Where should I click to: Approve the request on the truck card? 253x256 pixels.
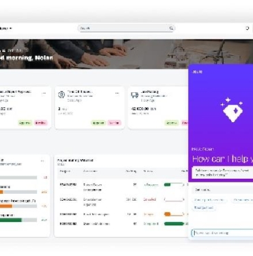pyautogui.click(x=172, y=123)
